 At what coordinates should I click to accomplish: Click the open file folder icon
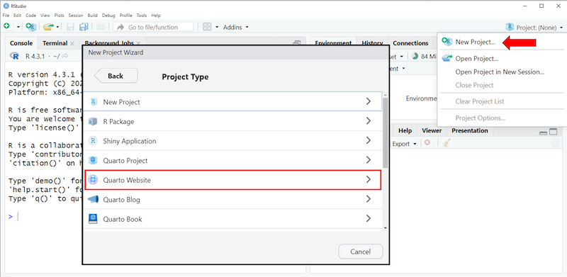[x=47, y=27]
